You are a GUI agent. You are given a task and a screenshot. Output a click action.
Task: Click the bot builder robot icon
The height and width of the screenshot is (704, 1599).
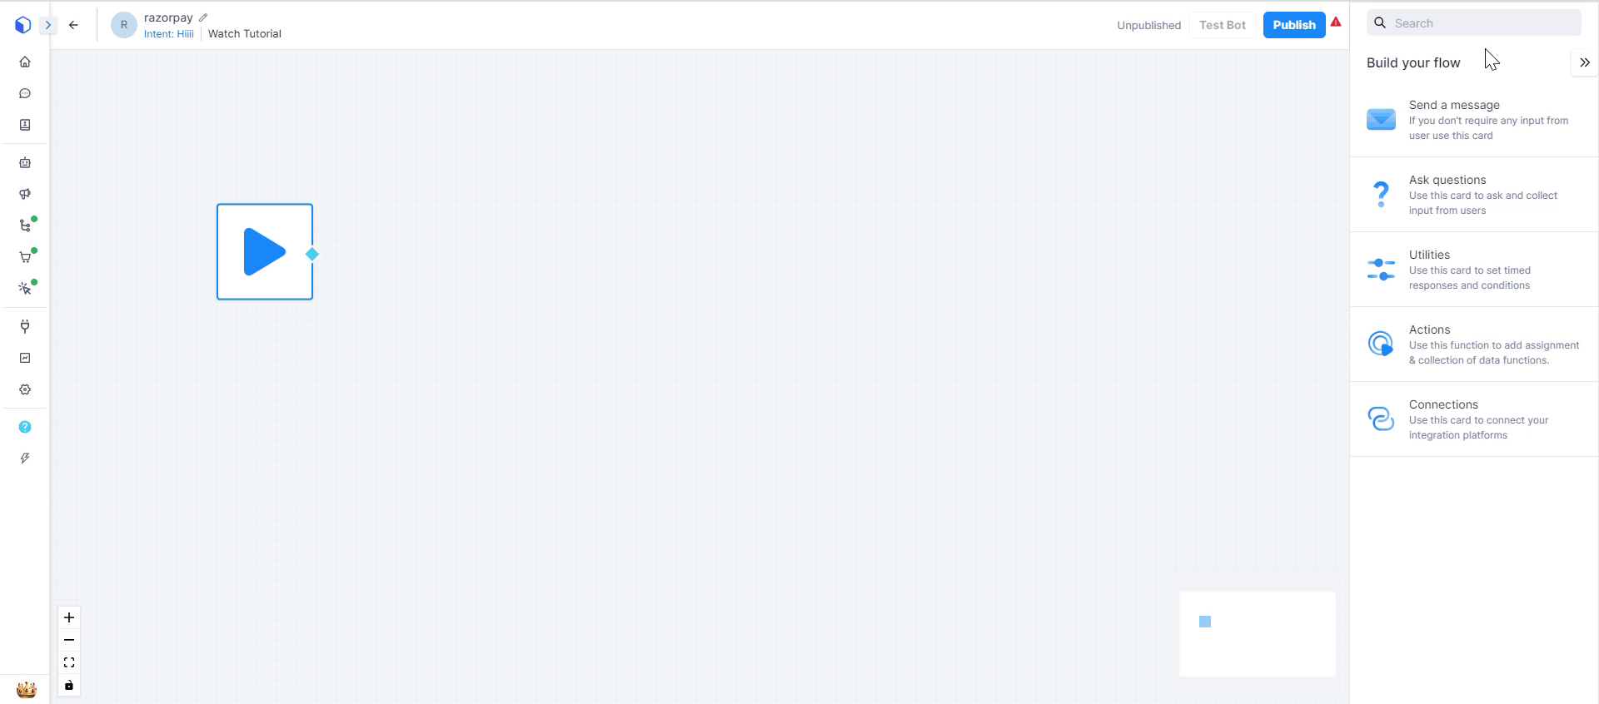tap(25, 163)
